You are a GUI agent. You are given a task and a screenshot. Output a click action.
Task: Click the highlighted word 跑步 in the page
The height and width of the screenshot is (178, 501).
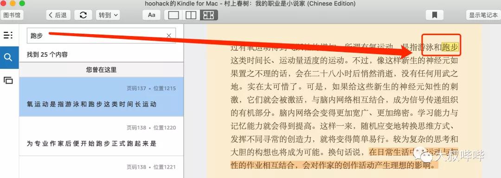point(450,48)
